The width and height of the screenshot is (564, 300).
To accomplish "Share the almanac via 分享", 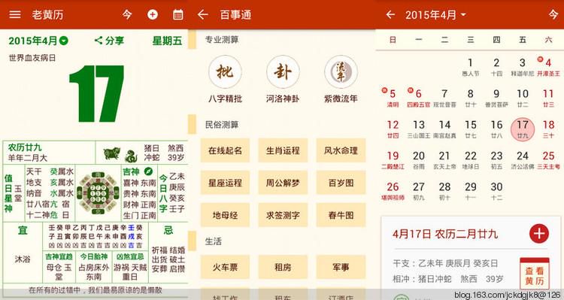I will [109, 41].
